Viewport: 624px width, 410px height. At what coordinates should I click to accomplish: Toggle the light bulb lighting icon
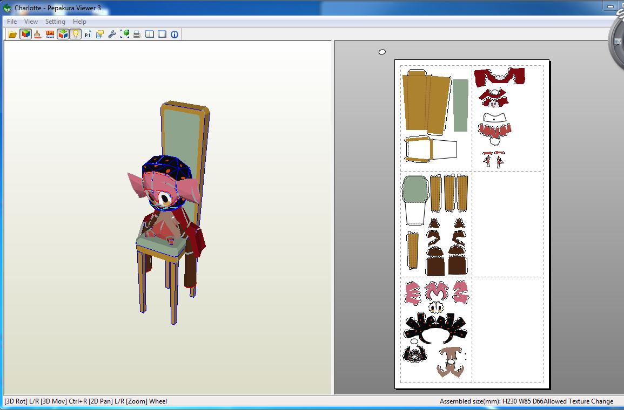coord(75,34)
